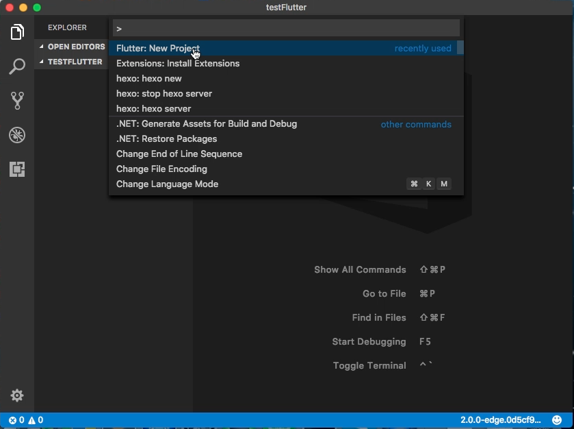Select Extensions: Install Extensions command
574x429 pixels.
coord(286,63)
